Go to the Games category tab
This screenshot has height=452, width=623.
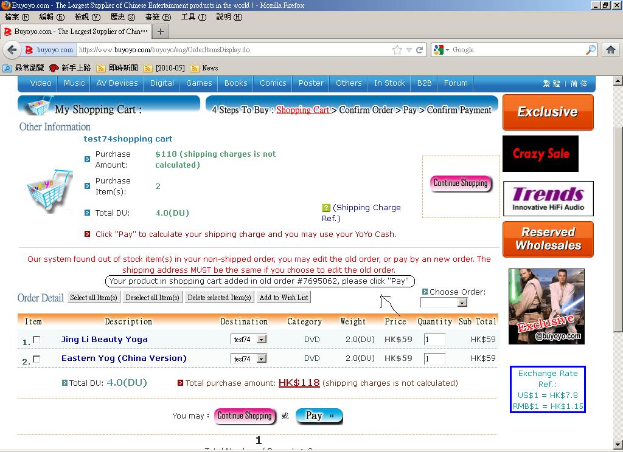click(x=199, y=83)
